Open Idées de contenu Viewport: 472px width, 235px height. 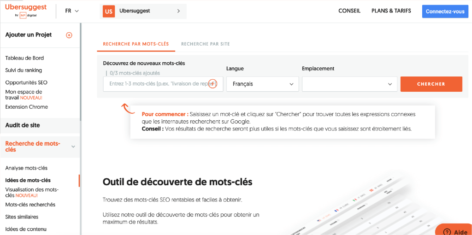point(26,229)
